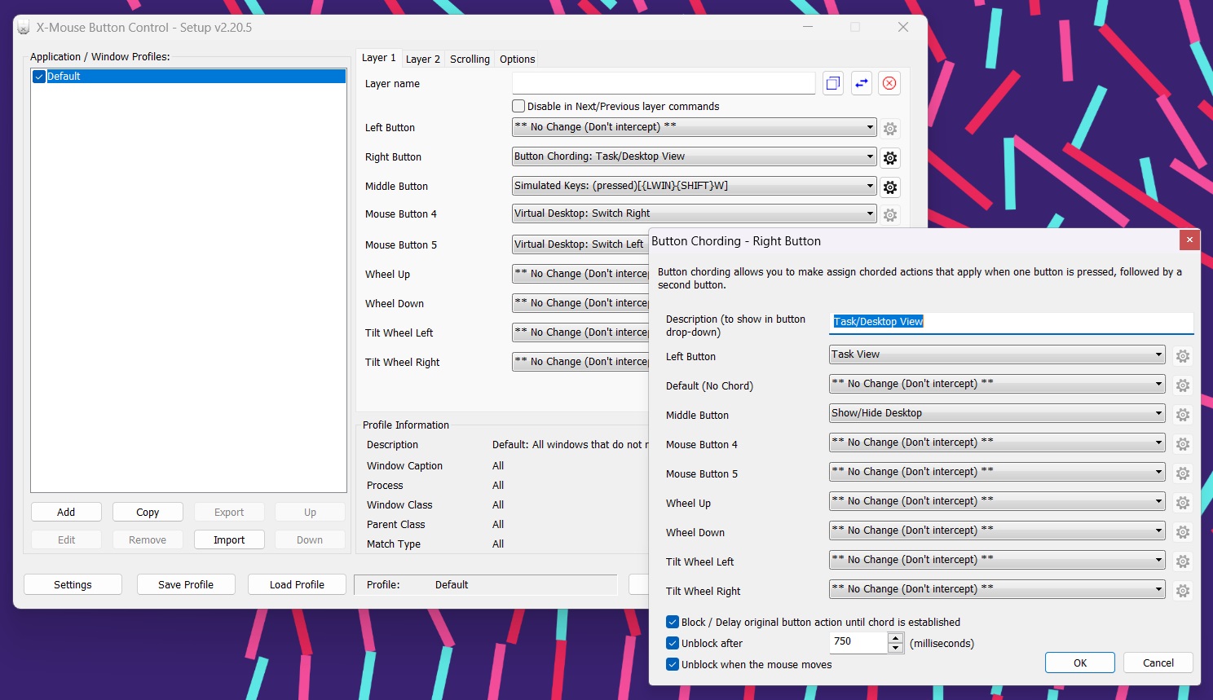Image resolution: width=1213 pixels, height=700 pixels.
Task: Open the Options tab
Action: 518,59
